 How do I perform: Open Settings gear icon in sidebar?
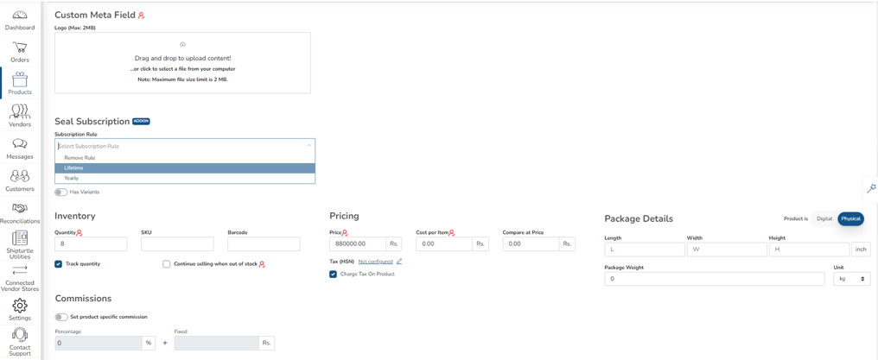coord(20,306)
